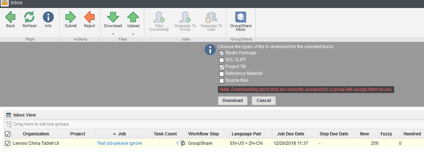Viewport: 424px width, 152px height.
Task: Click the task details icon beside Task Count
Action: coord(183,143)
